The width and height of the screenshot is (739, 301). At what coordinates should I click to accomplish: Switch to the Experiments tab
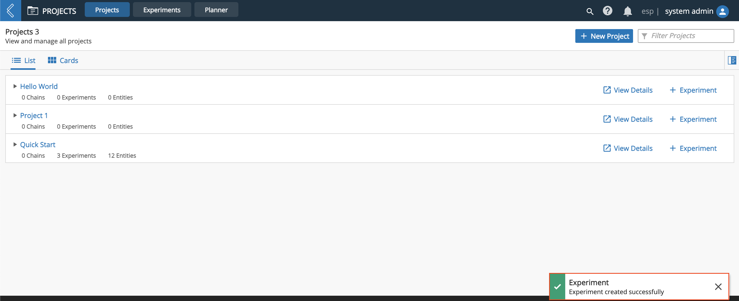(162, 9)
